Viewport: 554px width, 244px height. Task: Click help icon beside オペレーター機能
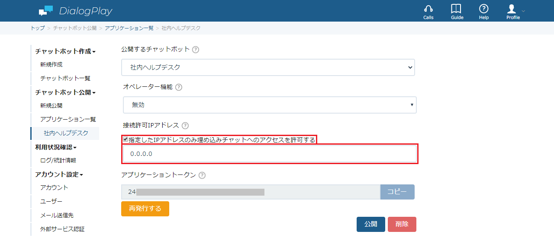179,87
